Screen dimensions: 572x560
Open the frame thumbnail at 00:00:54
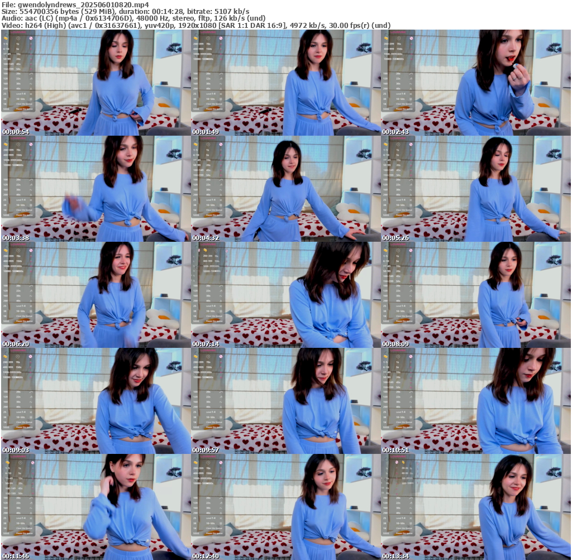[96, 83]
